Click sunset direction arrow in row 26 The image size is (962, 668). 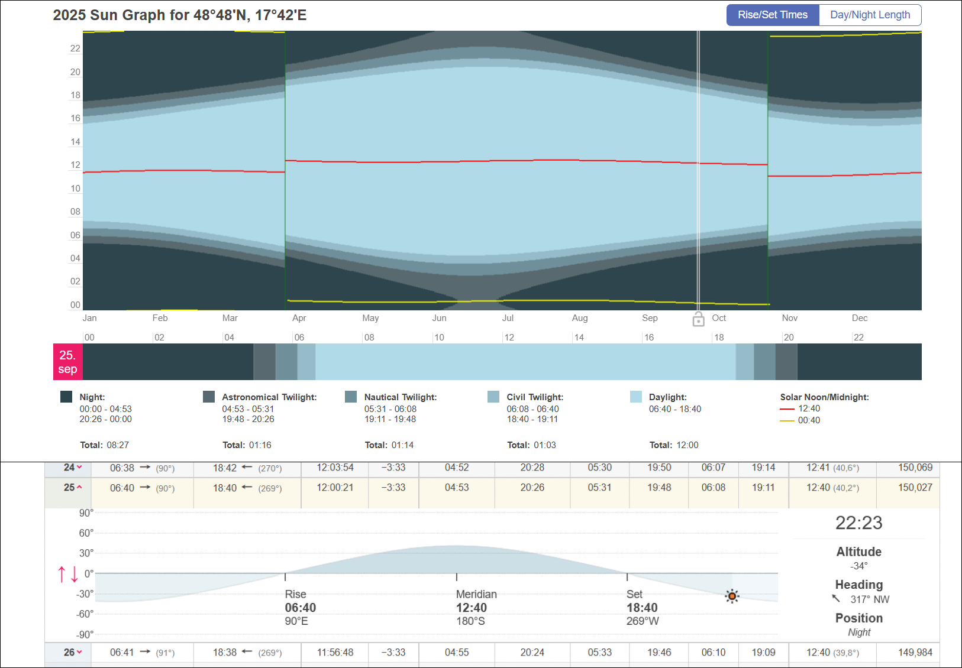click(247, 652)
